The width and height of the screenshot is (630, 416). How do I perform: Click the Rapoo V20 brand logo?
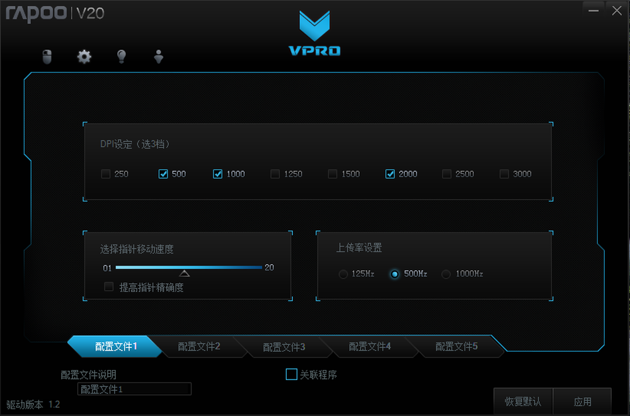point(55,13)
